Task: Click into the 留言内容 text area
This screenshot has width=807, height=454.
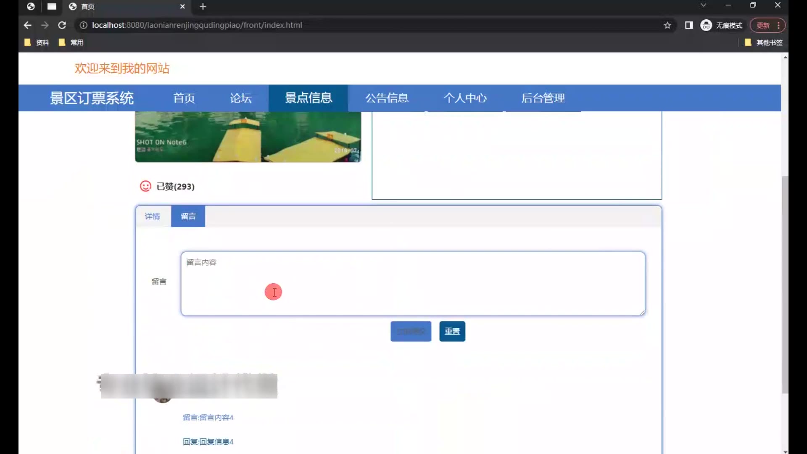Action: tap(413, 284)
